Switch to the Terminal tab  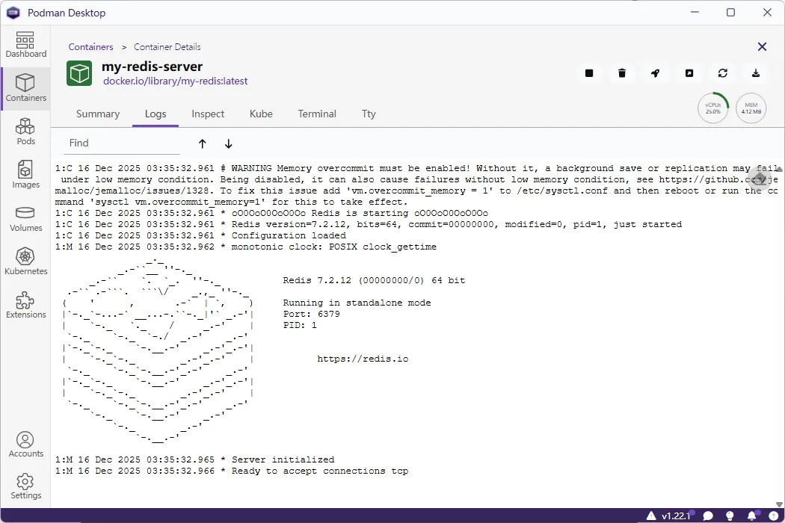pos(317,114)
